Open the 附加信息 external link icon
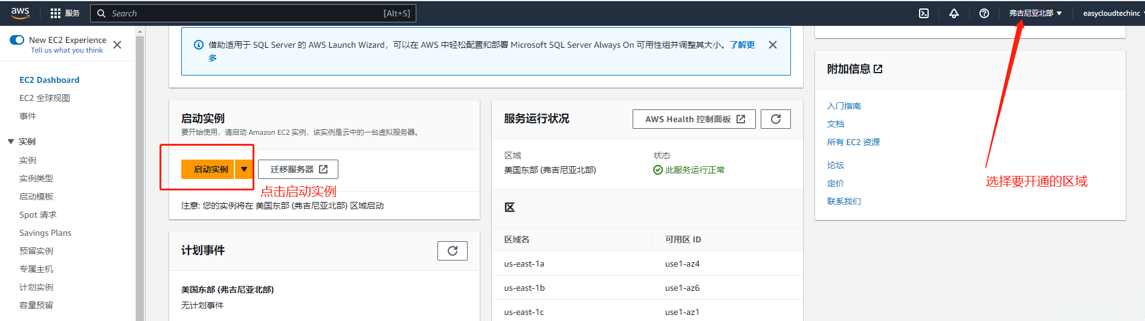Screen dimensions: 1145x321 click(878, 69)
